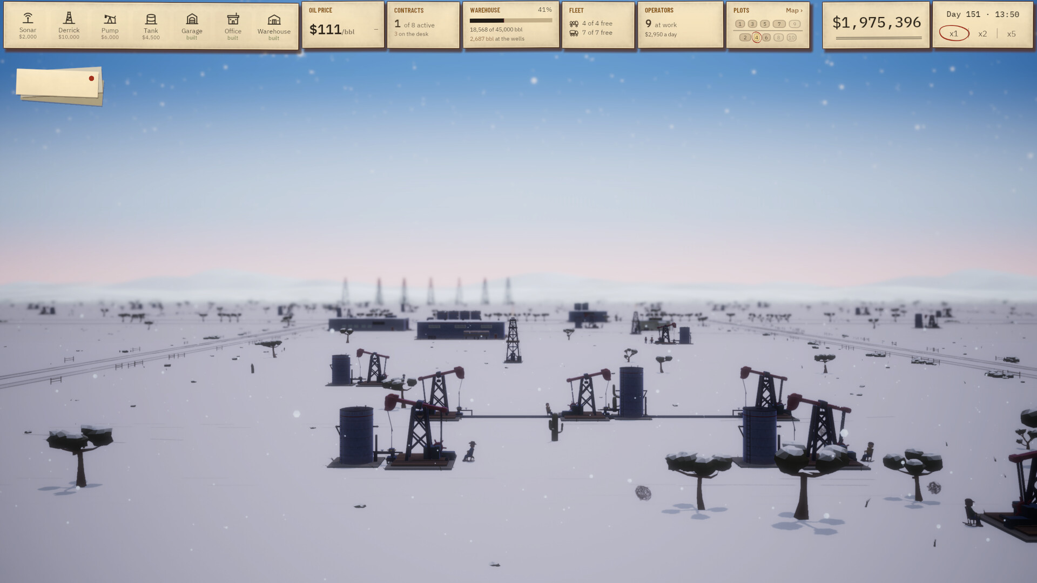1037x583 pixels.
Task: Switch to plot 7
Action: tap(779, 24)
